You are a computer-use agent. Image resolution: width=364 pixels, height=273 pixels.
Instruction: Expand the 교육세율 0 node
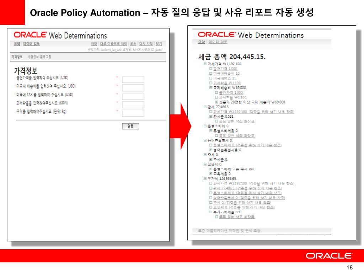(x=211, y=173)
